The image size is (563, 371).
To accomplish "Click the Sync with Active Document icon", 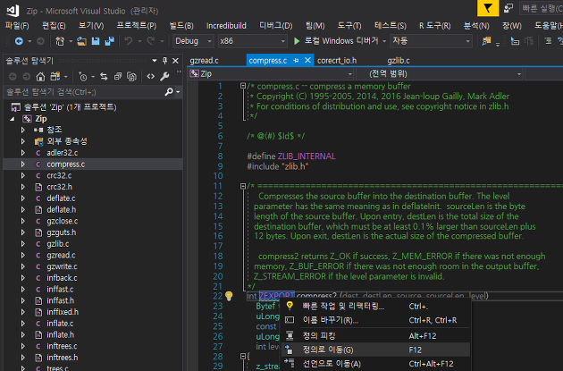I will point(104,77).
